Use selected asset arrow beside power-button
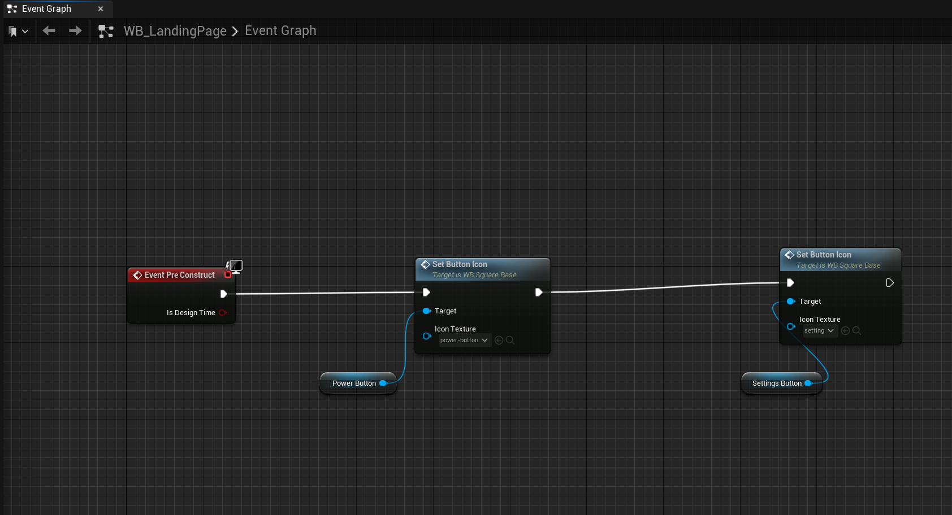Screen dimensions: 952x515 coord(499,340)
